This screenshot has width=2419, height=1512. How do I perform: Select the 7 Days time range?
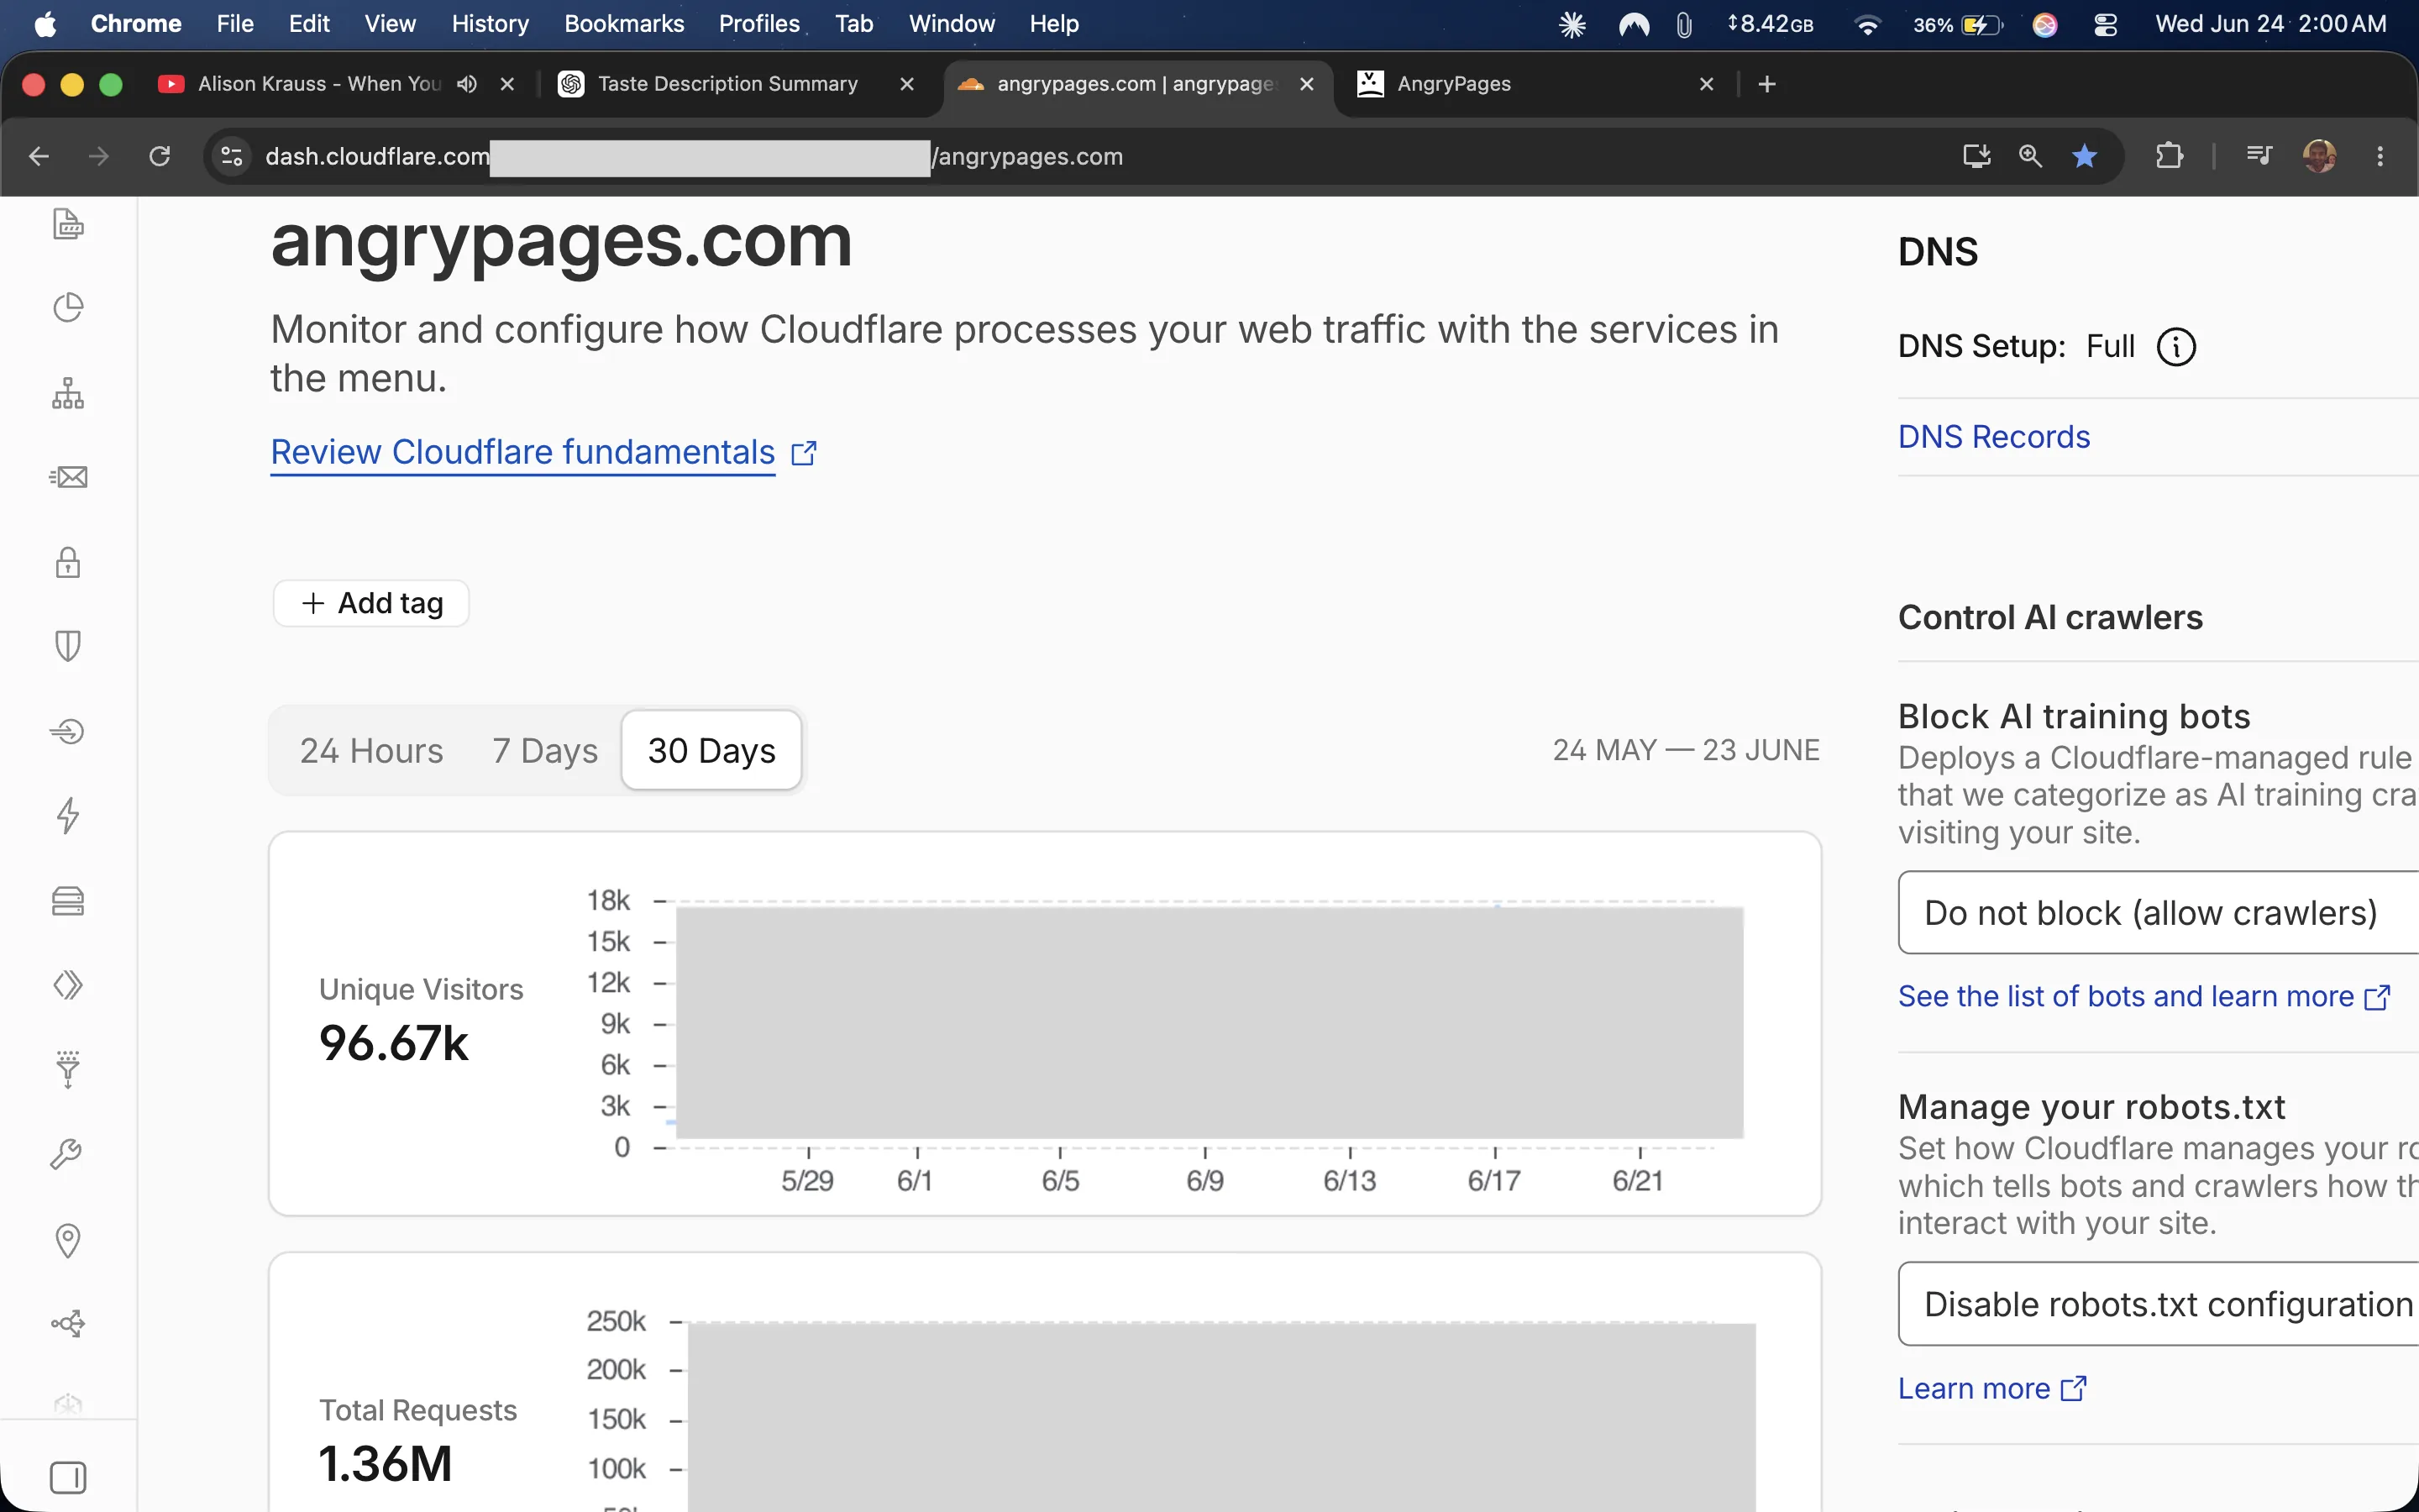pos(545,750)
